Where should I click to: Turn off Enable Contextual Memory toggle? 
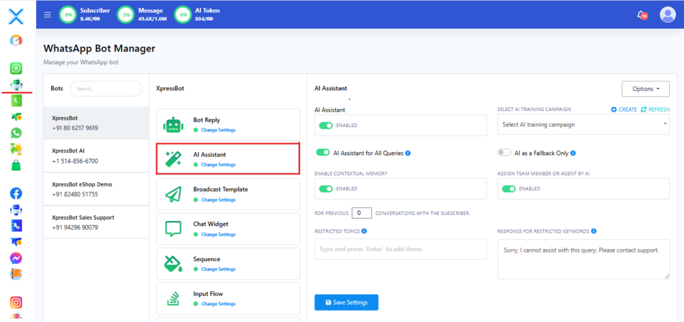click(x=326, y=188)
